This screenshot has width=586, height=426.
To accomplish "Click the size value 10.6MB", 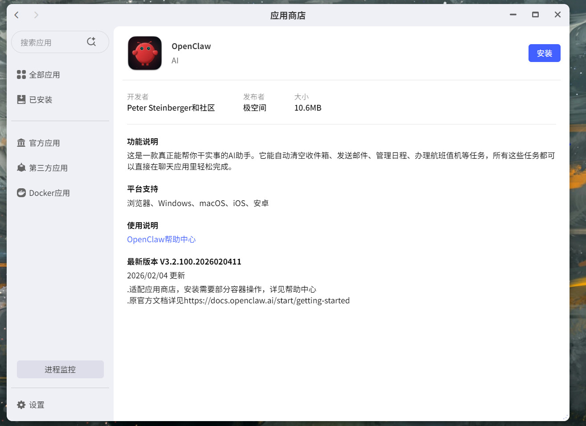I will [x=308, y=108].
